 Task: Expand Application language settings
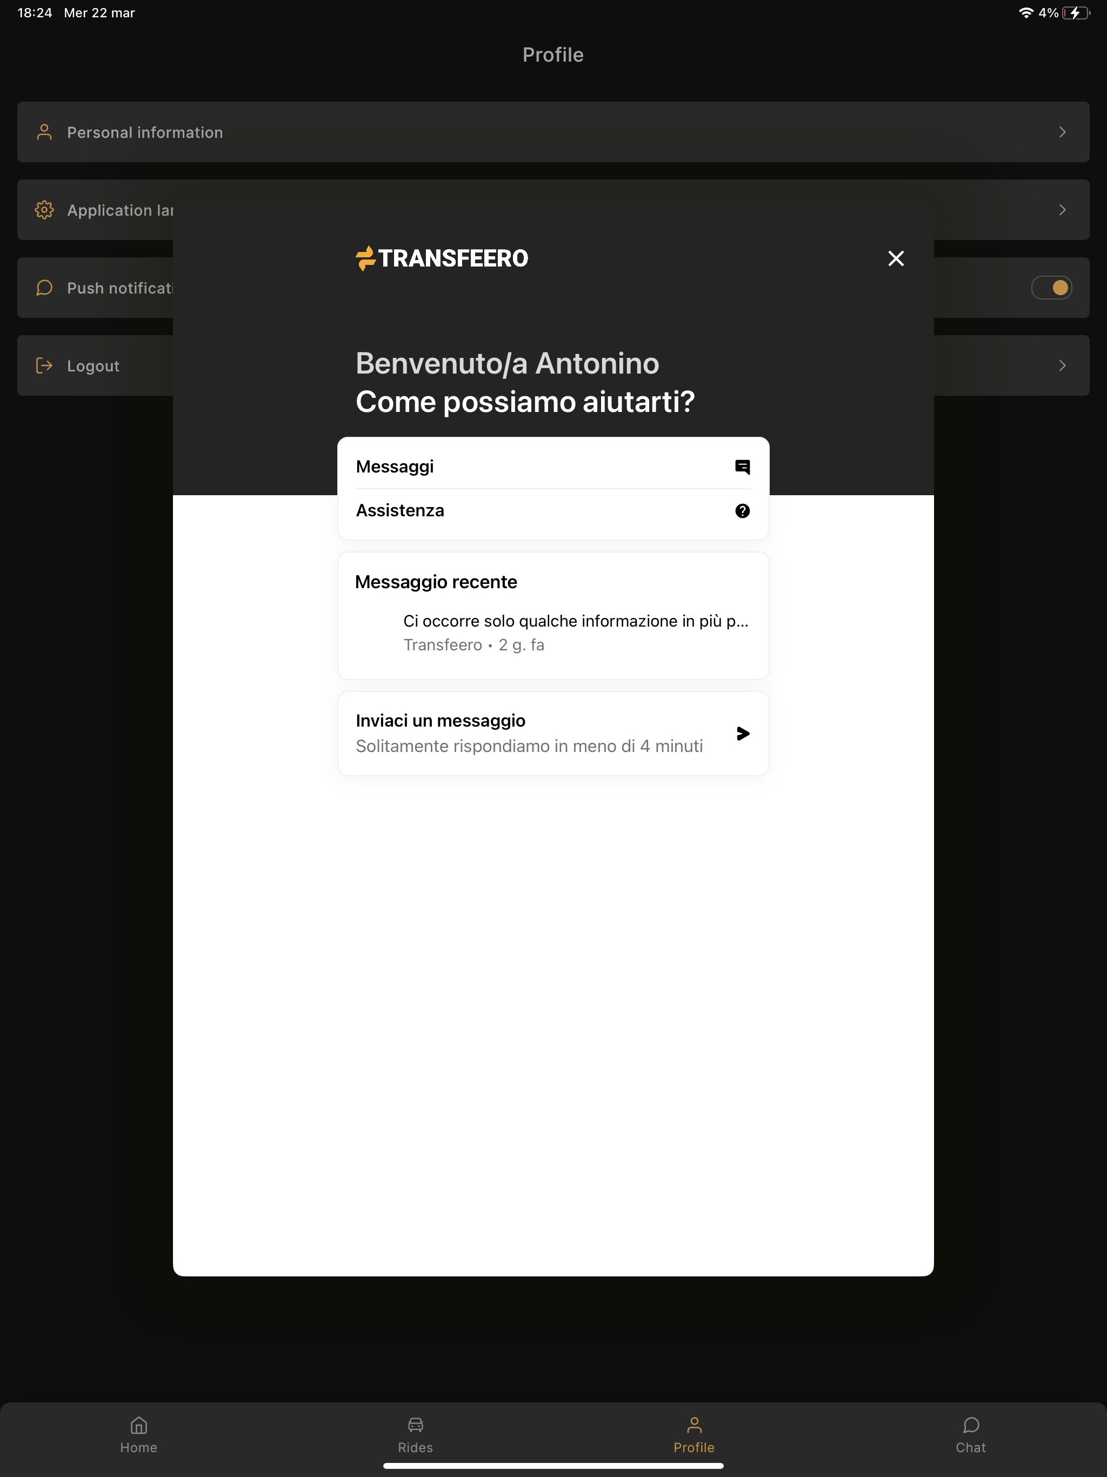coord(552,209)
